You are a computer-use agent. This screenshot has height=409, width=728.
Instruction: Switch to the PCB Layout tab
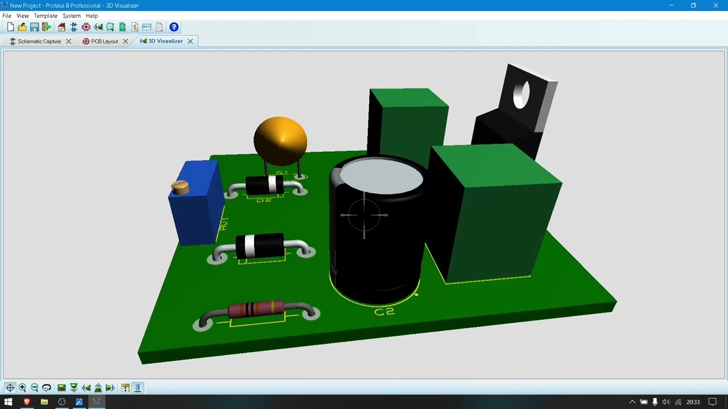(x=105, y=41)
